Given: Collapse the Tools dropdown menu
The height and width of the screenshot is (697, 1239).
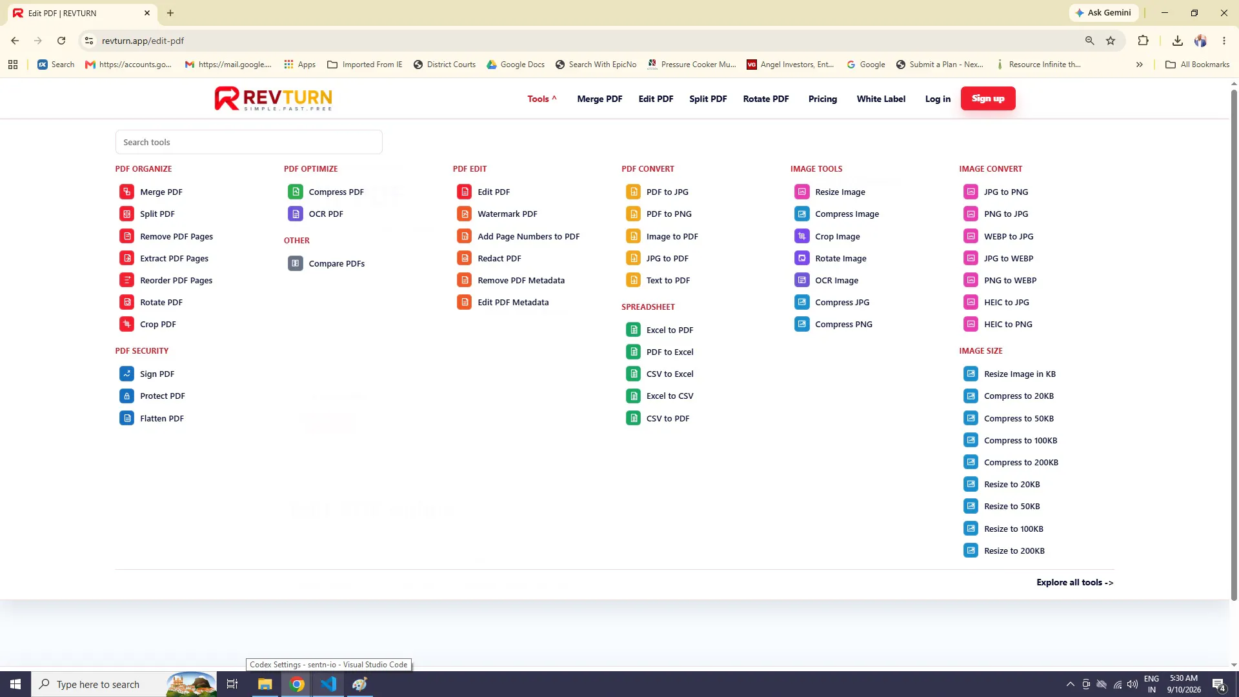Looking at the screenshot, I should coord(541,99).
